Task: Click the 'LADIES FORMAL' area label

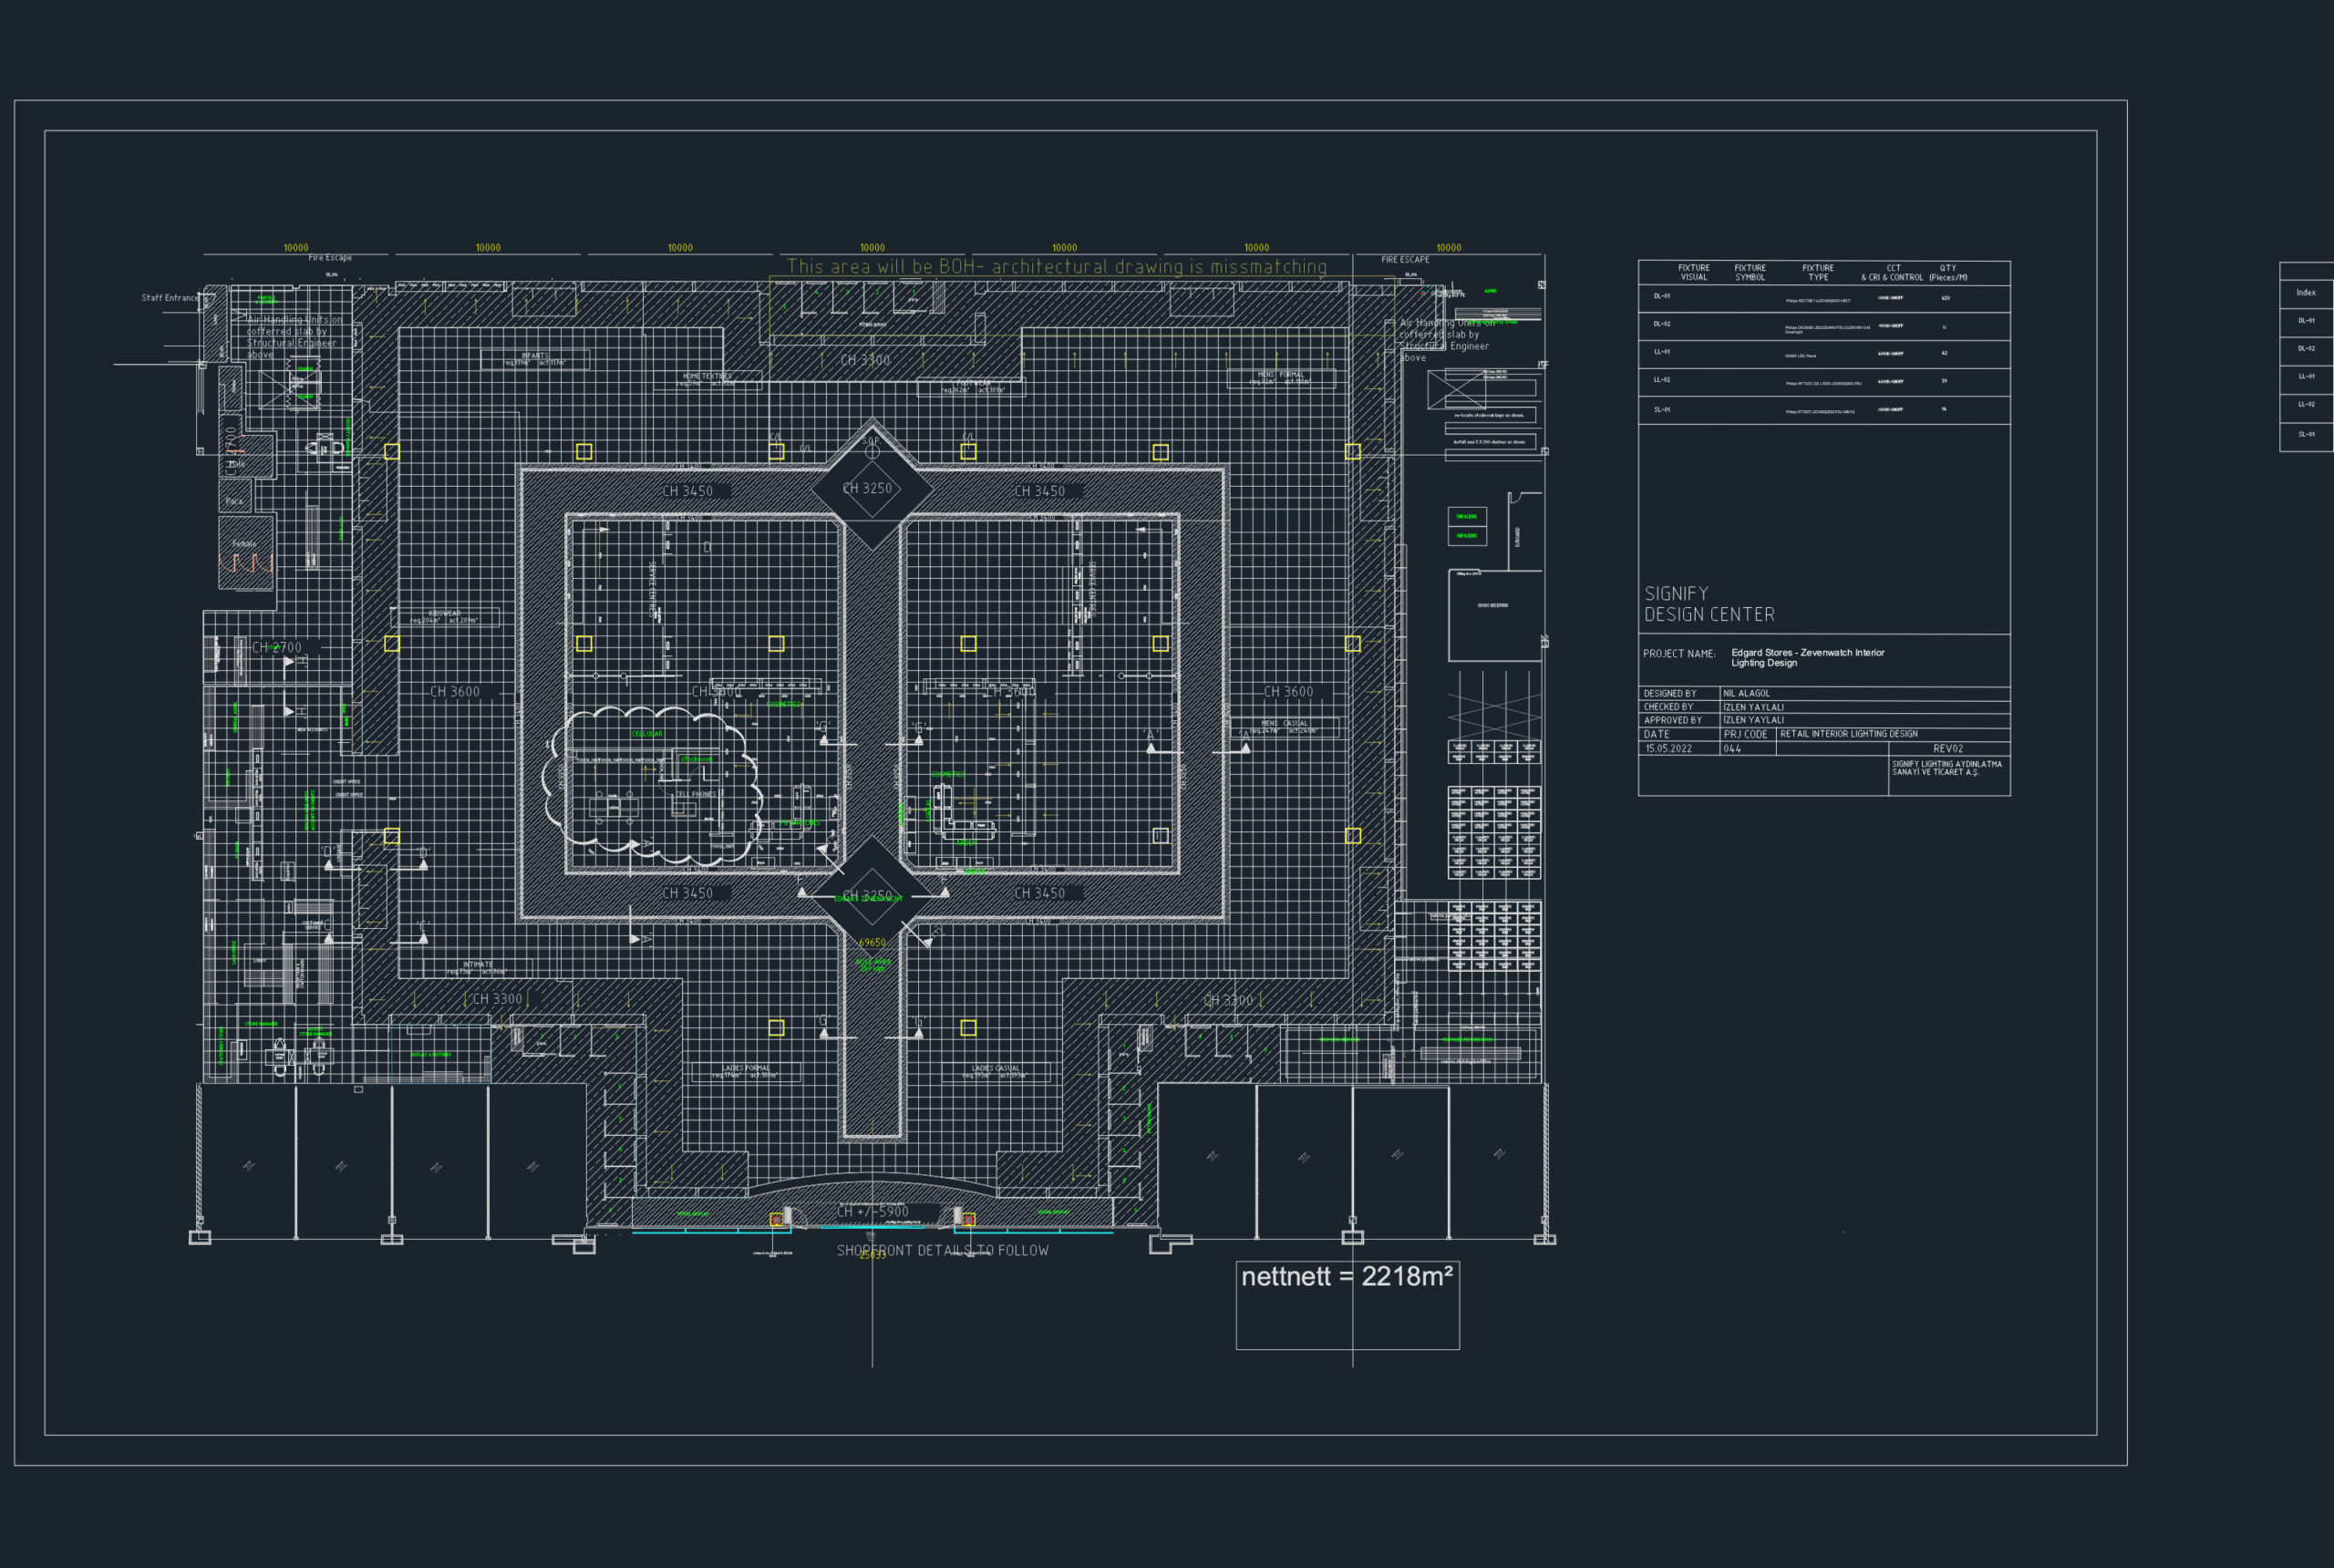Action: [x=746, y=1068]
